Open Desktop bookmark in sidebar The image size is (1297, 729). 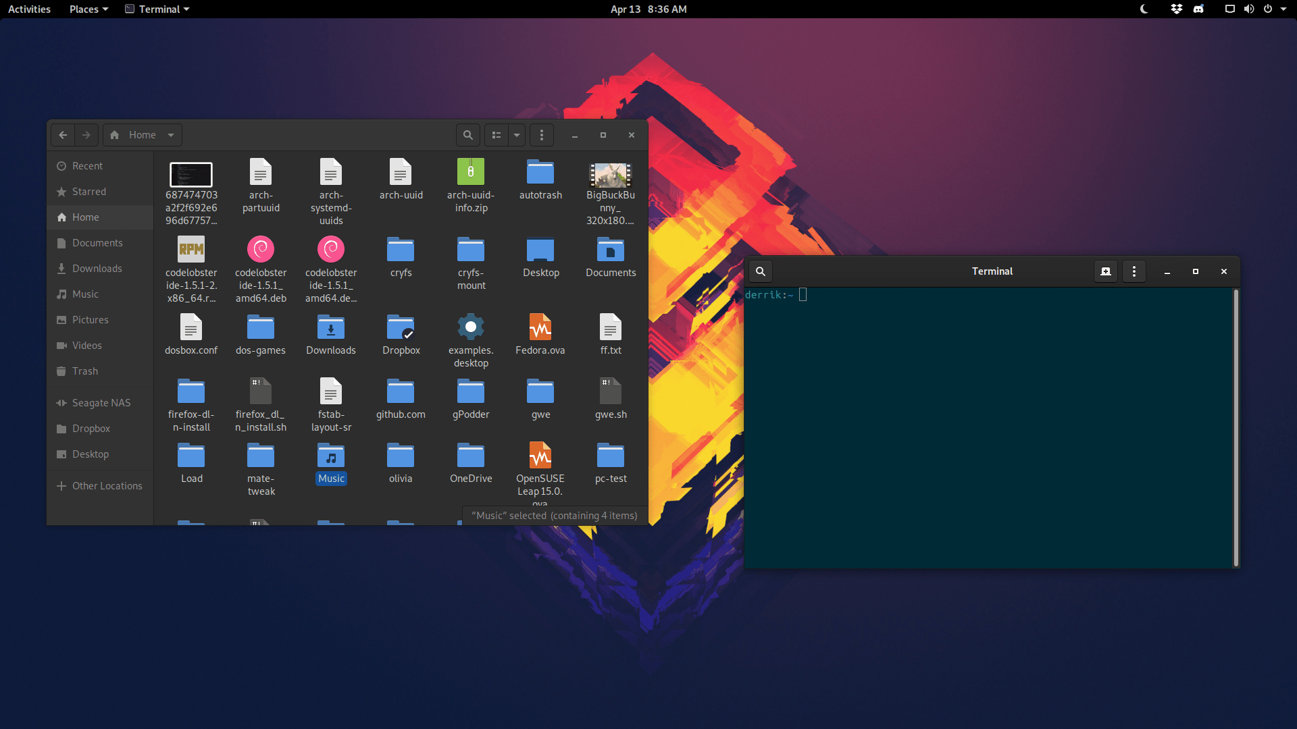pyautogui.click(x=100, y=454)
